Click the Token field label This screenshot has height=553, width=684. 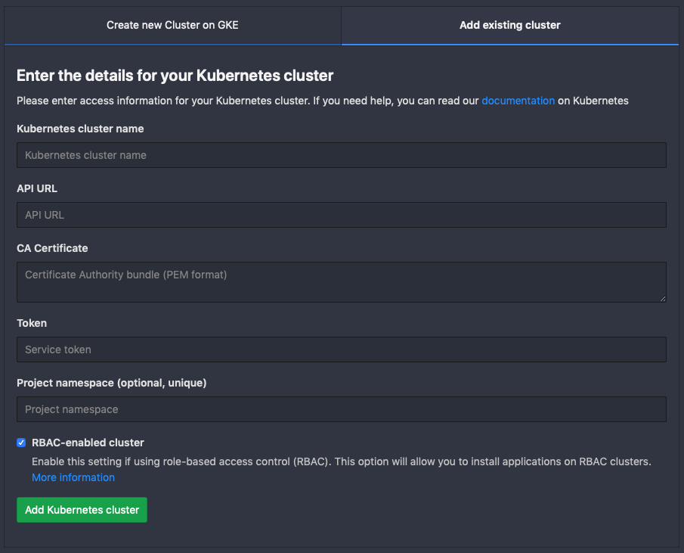click(x=32, y=323)
